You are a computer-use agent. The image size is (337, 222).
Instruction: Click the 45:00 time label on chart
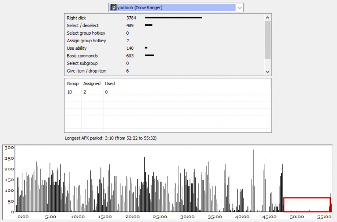click(269, 217)
